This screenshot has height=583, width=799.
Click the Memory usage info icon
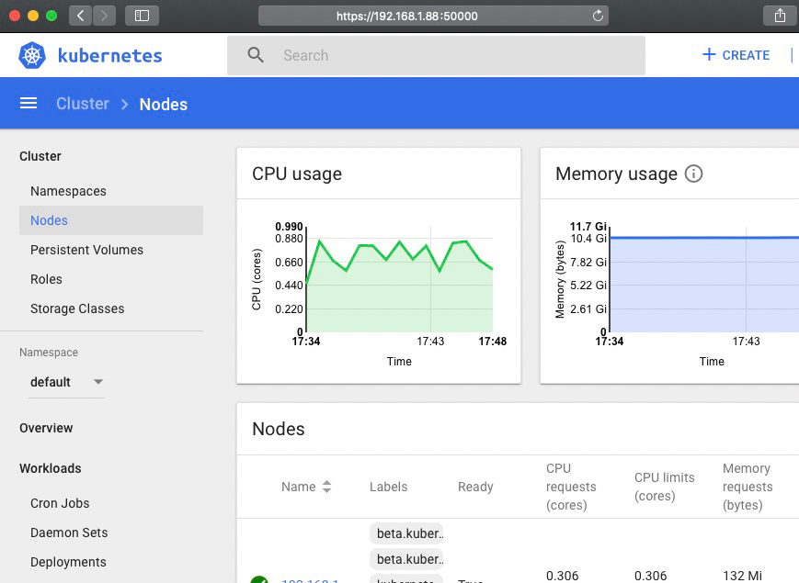tap(693, 174)
